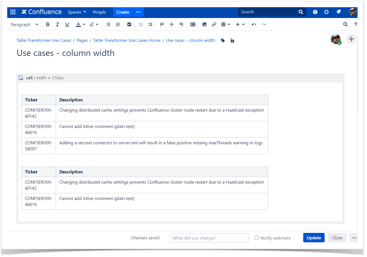Screen dimensions: 367x257
Task: Go to Confluence home logo
Action: coord(42,12)
